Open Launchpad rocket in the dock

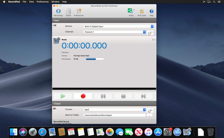pos(33,132)
